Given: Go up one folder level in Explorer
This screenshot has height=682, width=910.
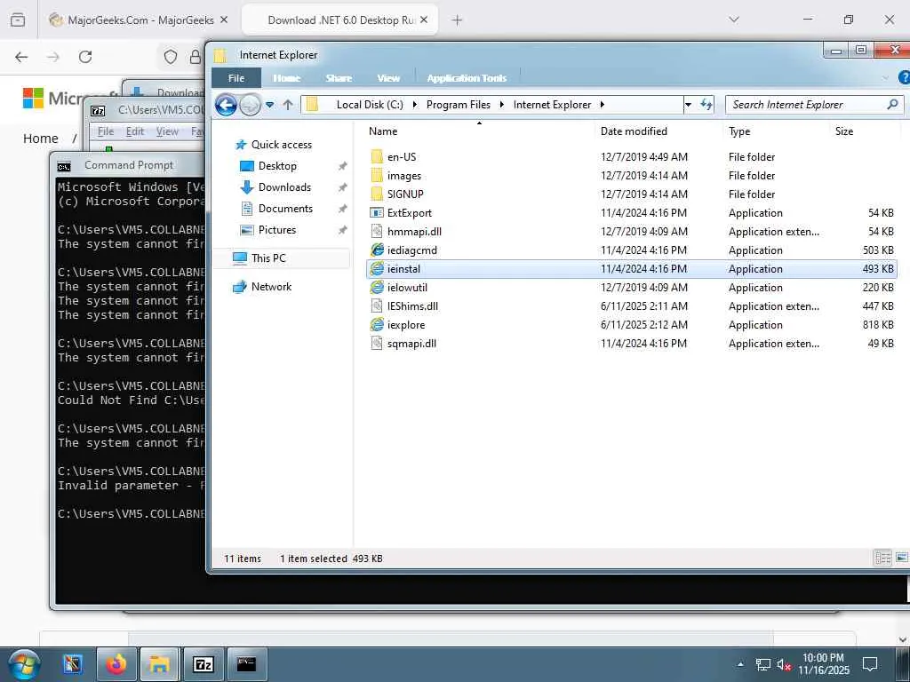Looking at the screenshot, I should tap(289, 105).
